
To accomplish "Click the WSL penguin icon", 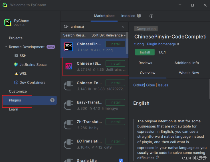I will 16,74.
